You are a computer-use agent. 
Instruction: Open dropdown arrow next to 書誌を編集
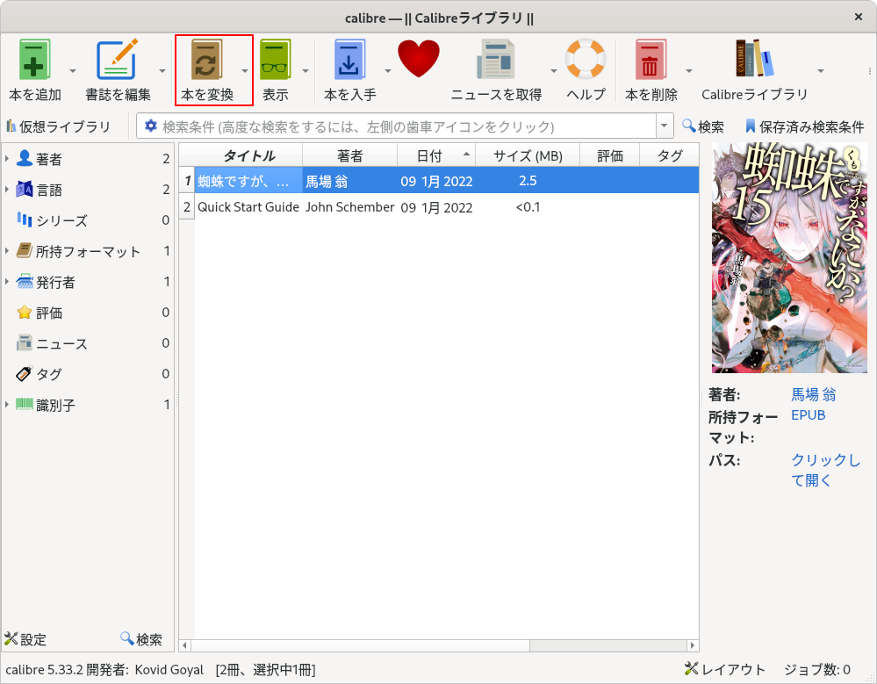[162, 71]
